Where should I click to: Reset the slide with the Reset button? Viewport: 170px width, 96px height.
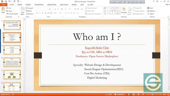[x=29, y=11]
